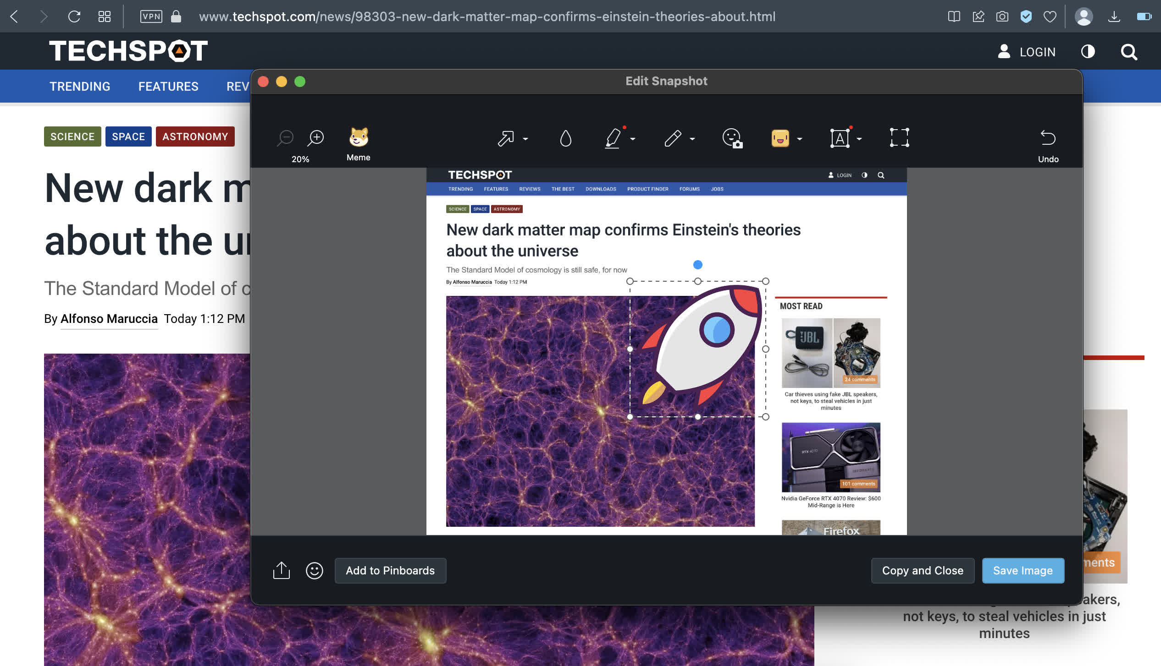Expand the sticker emoji dropdown

pos(800,139)
